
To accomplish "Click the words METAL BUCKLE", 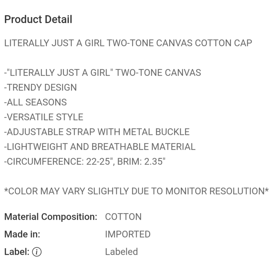I will pyautogui.click(x=156, y=132).
